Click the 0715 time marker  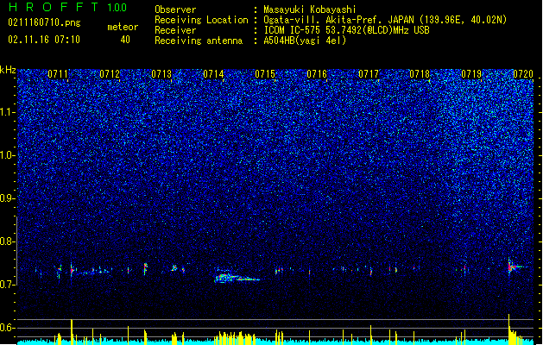point(265,74)
